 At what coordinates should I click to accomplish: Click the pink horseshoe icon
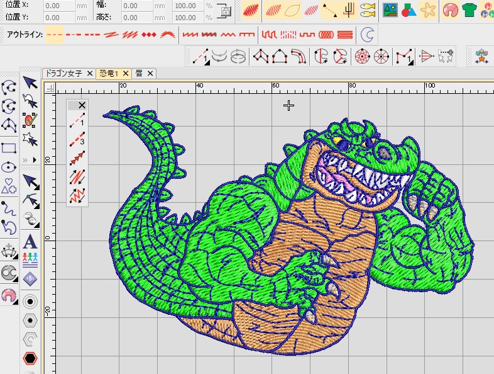451,10
